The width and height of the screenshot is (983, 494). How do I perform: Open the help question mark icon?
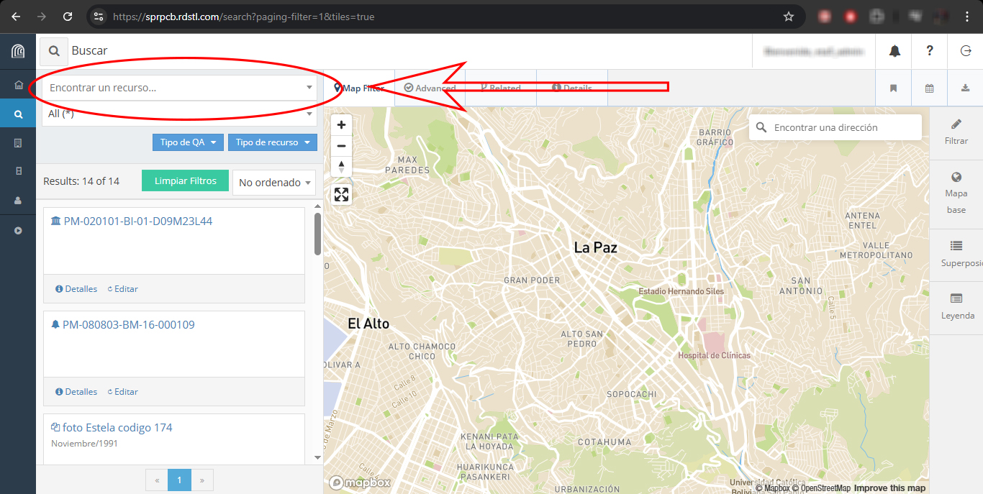pyautogui.click(x=930, y=51)
